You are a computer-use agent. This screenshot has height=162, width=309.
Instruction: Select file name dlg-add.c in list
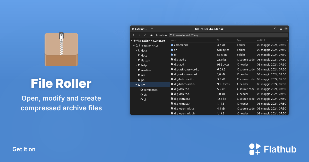coord(180,60)
